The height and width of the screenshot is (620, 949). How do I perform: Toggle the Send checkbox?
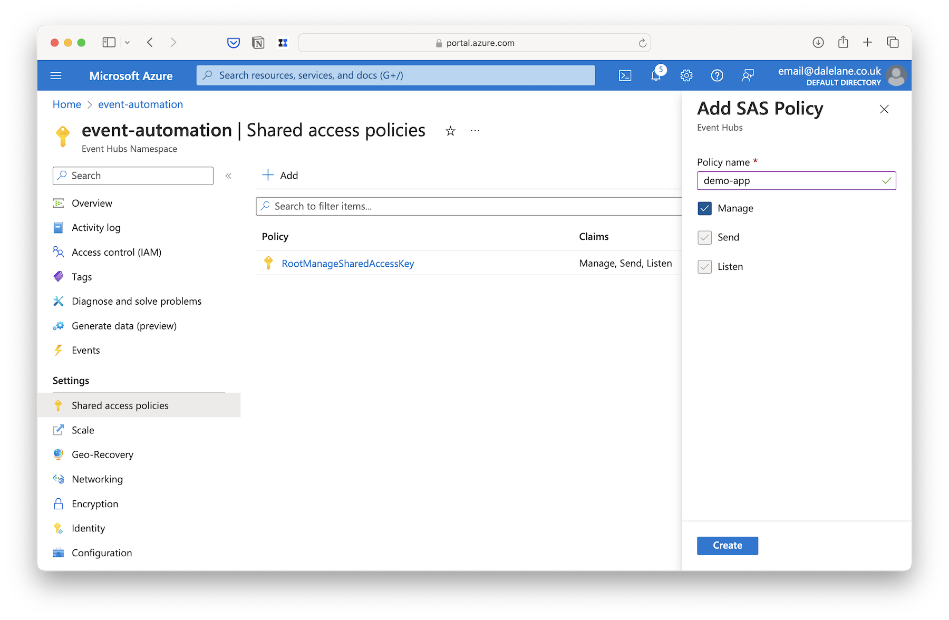tap(704, 237)
